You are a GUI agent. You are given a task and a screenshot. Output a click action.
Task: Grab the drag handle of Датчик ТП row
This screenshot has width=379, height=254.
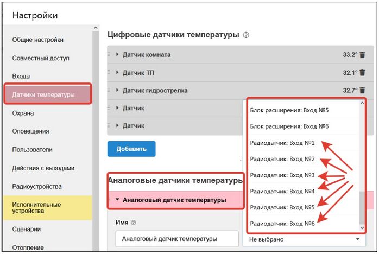tap(109, 72)
